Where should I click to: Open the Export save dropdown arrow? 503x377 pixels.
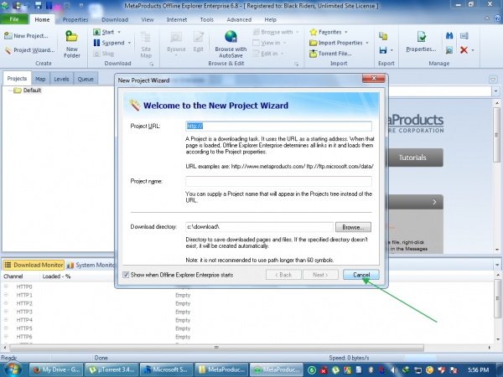pyautogui.click(x=392, y=50)
